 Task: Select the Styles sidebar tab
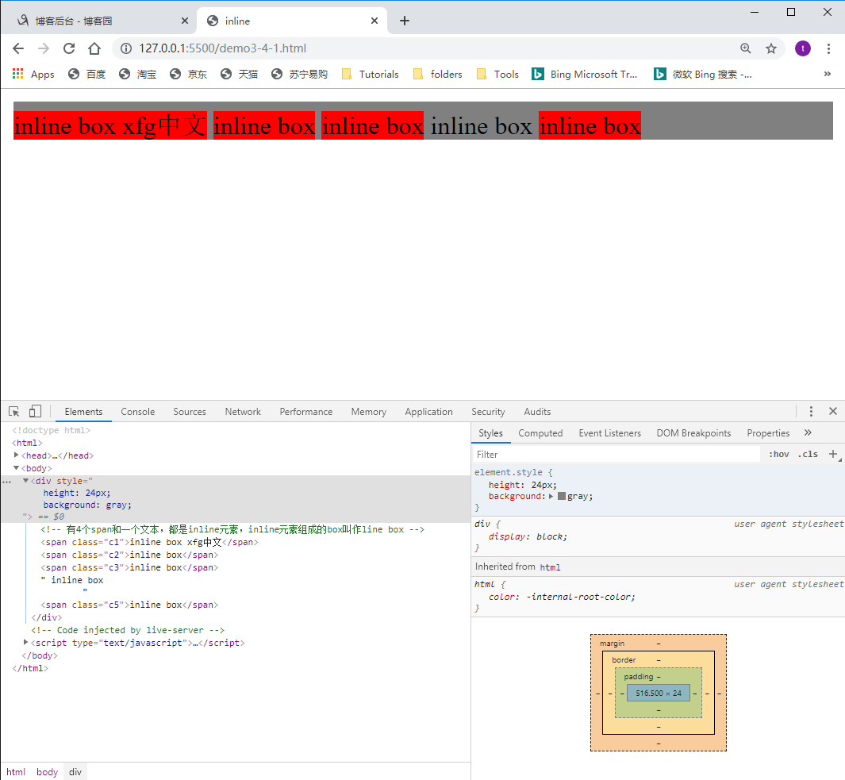490,433
